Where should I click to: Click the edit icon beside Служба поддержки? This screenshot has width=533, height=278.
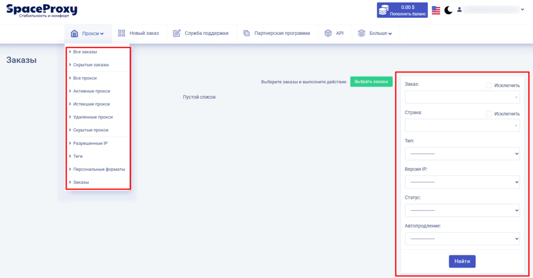coord(177,33)
